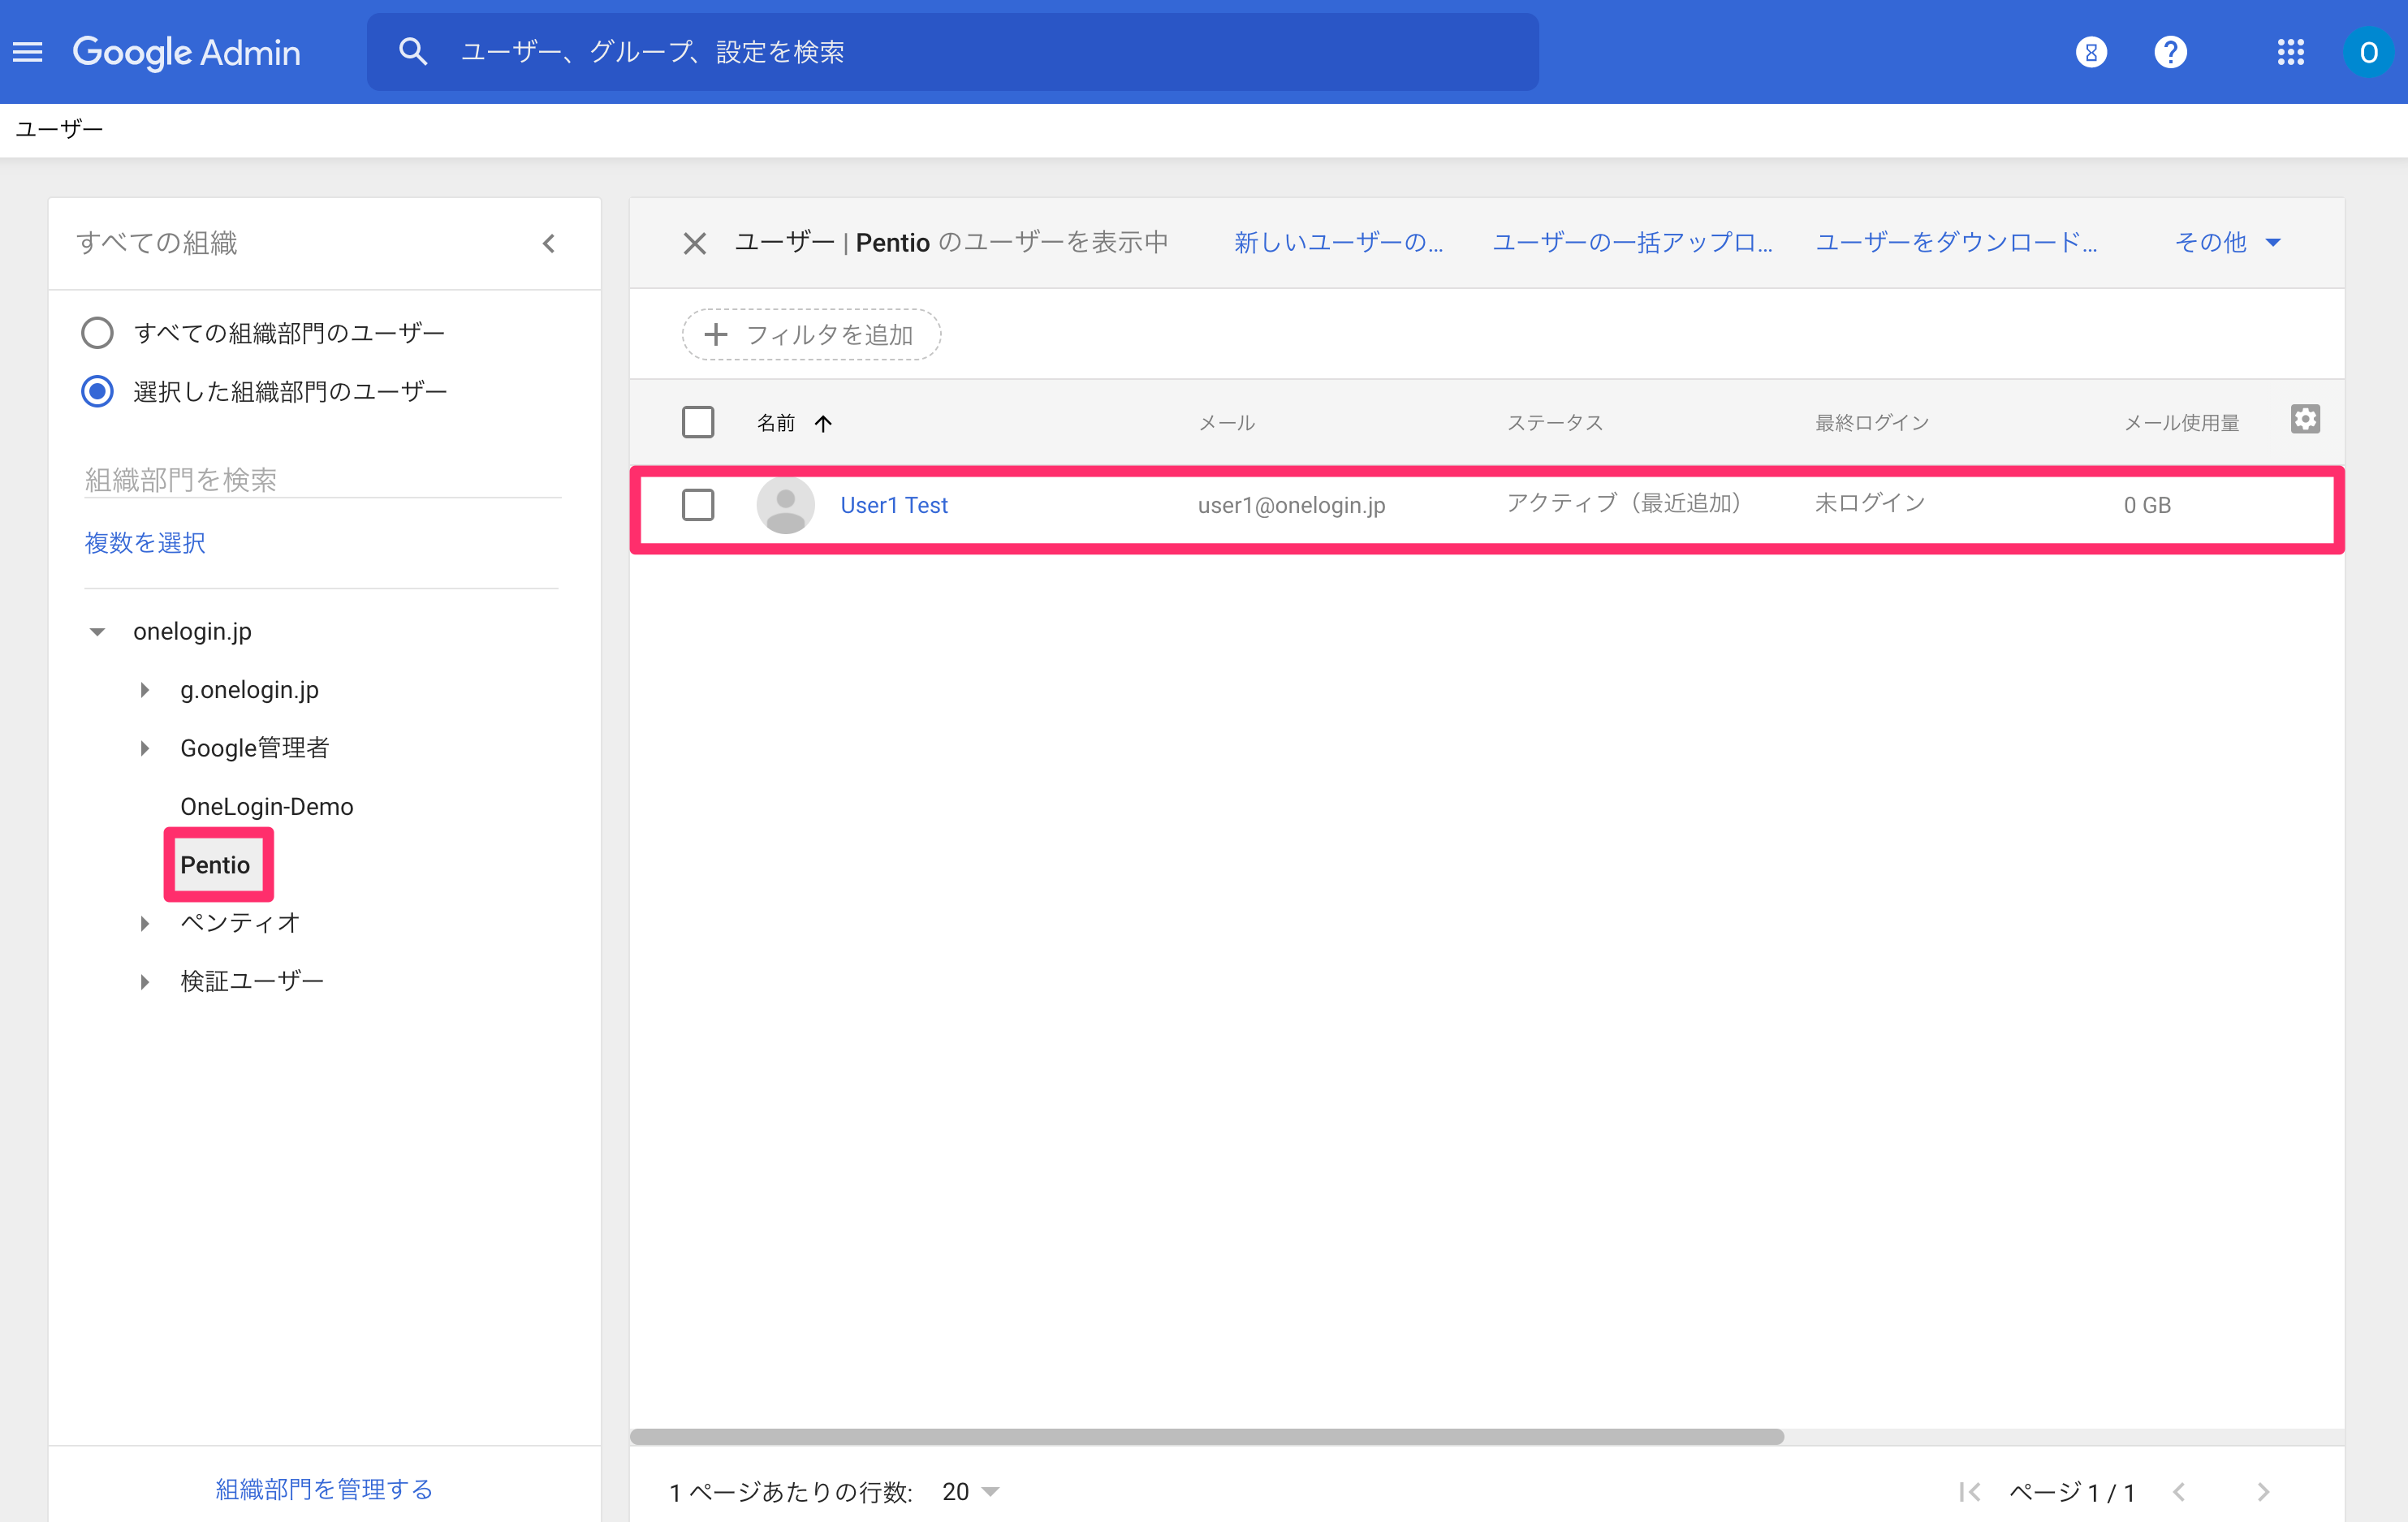Click the ユーザー breadcrumb
The width and height of the screenshot is (2408, 1522).
click(59, 129)
